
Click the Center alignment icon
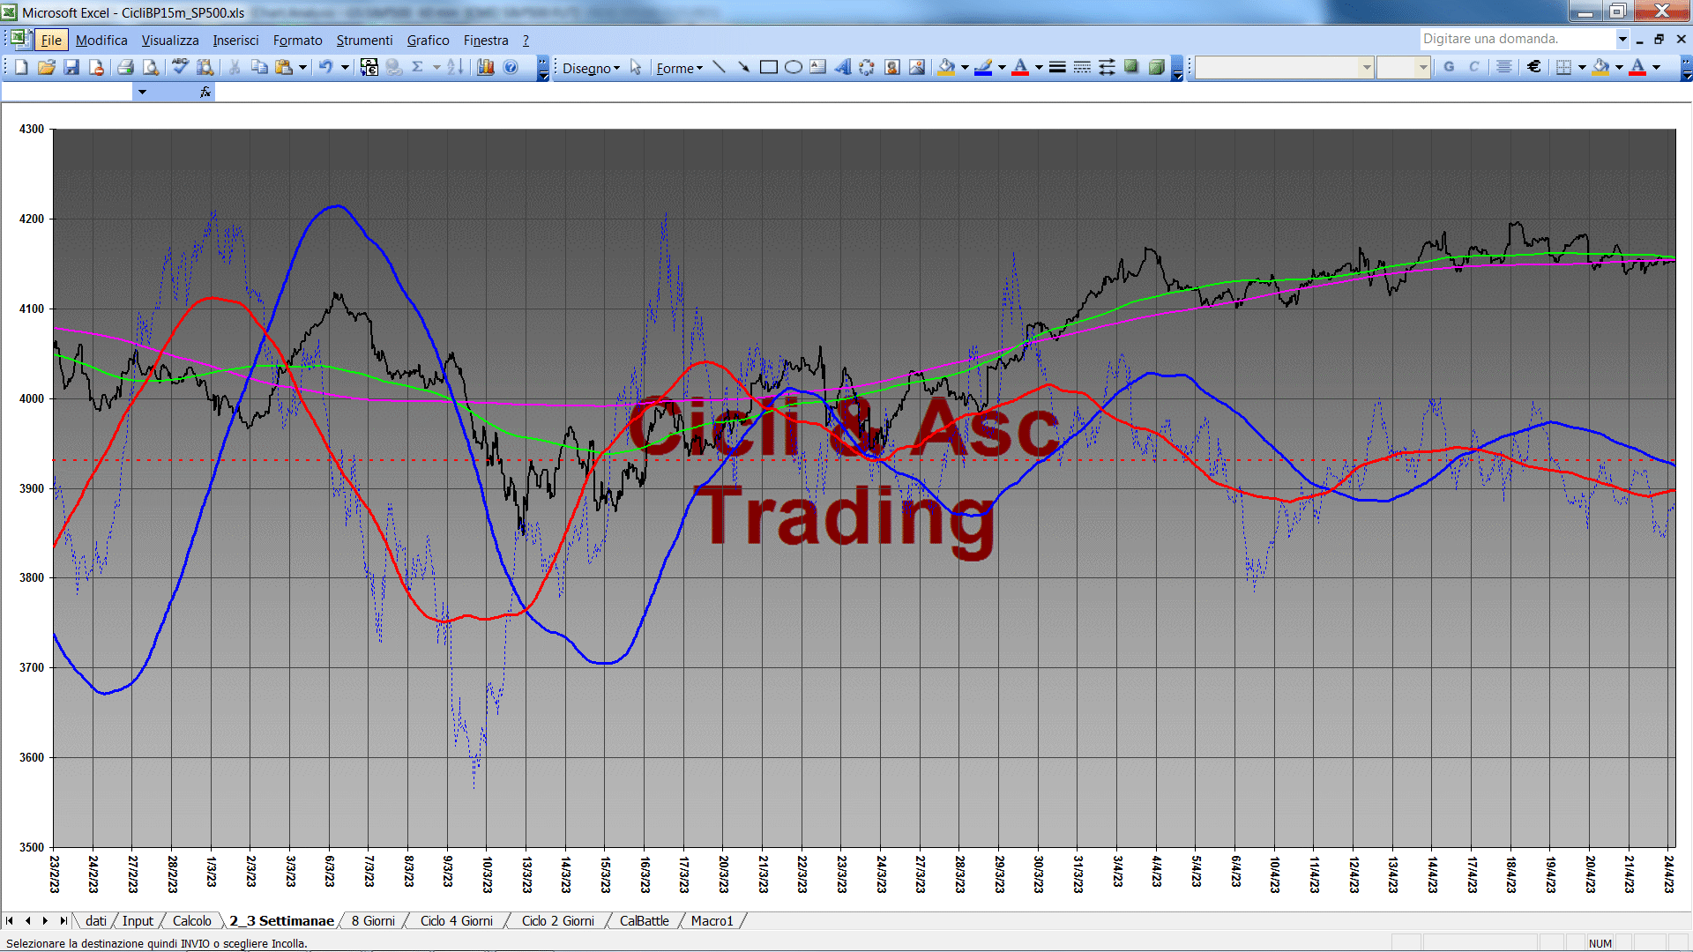pos(1504,67)
